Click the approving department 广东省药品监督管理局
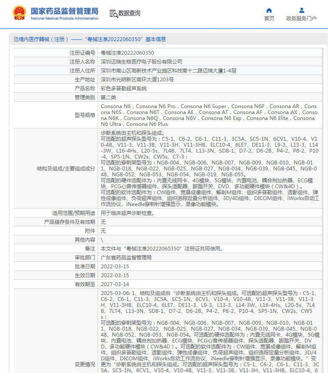 point(126,258)
